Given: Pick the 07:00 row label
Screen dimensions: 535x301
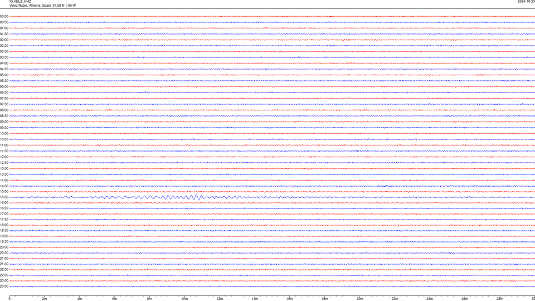Looking at the screenshot, I should (x=4, y=98).
